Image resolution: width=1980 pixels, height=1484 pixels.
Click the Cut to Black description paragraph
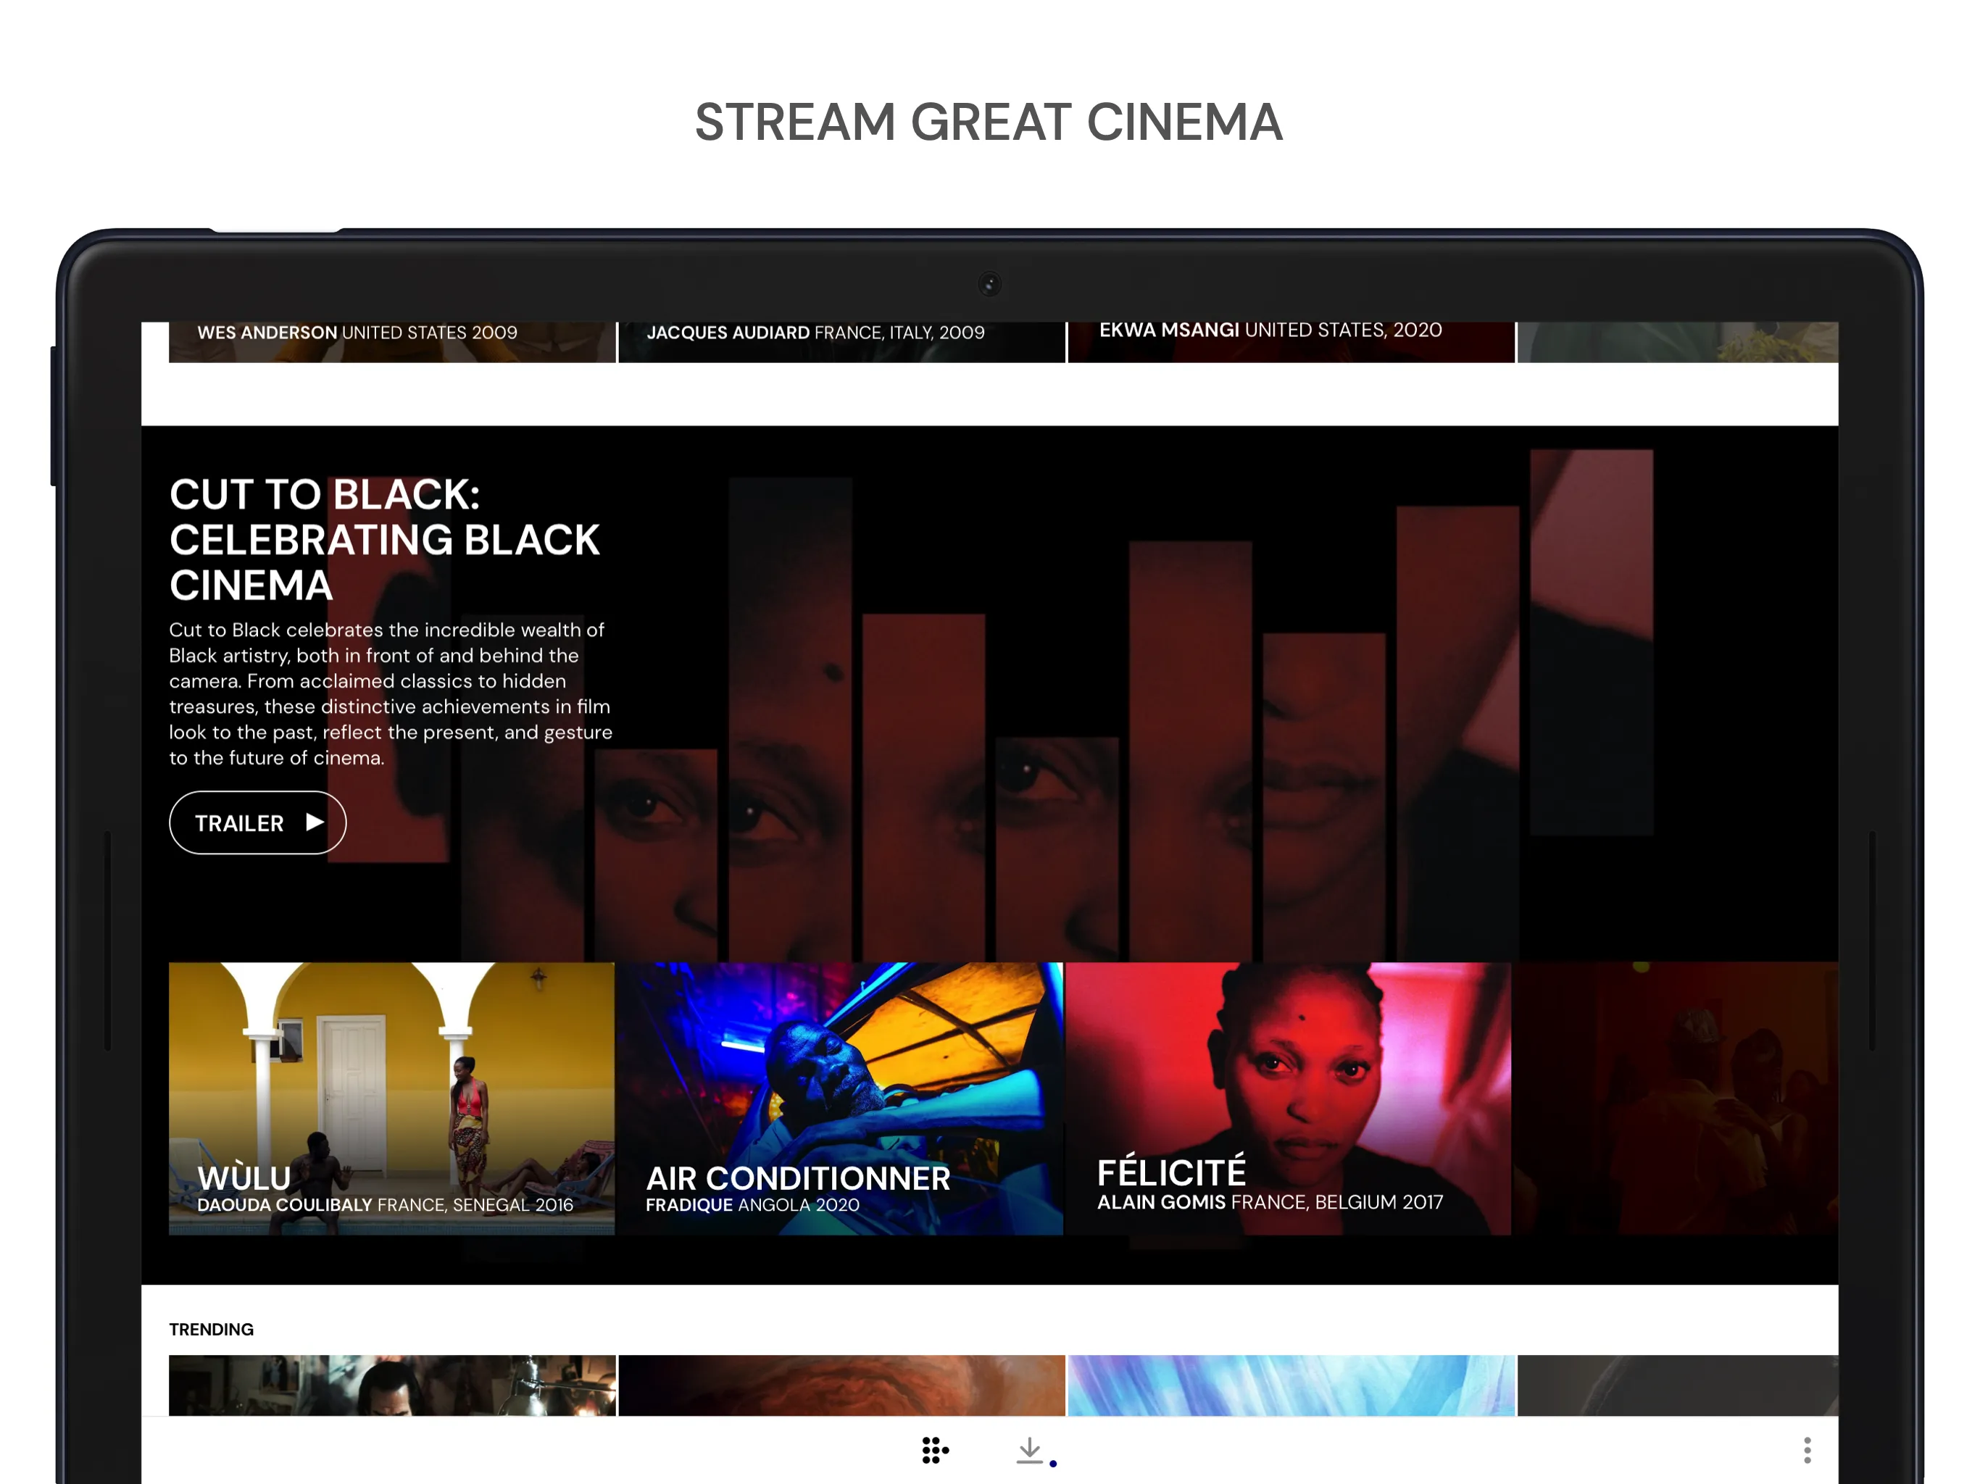[391, 693]
